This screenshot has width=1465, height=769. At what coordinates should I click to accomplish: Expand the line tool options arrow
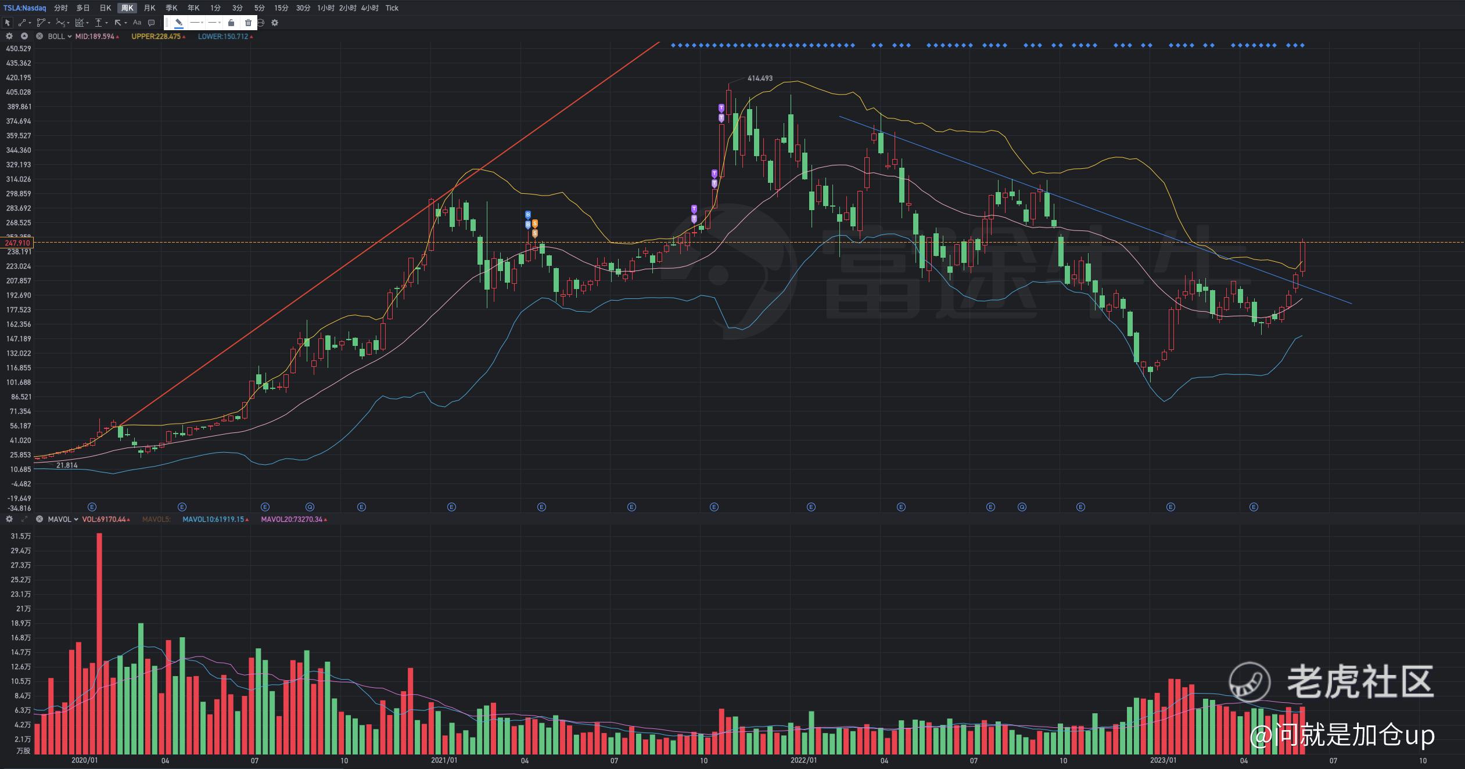click(x=30, y=23)
